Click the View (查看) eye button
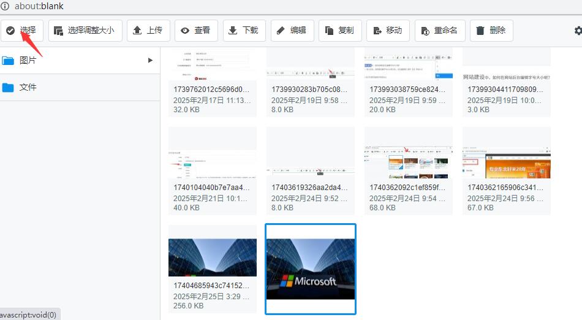The width and height of the screenshot is (582, 320). [196, 31]
